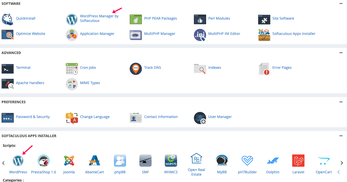Image resolution: width=347 pixels, height=182 pixels.
Task: Open the Softaculous Apps Installer box icon
Action: click(x=264, y=35)
